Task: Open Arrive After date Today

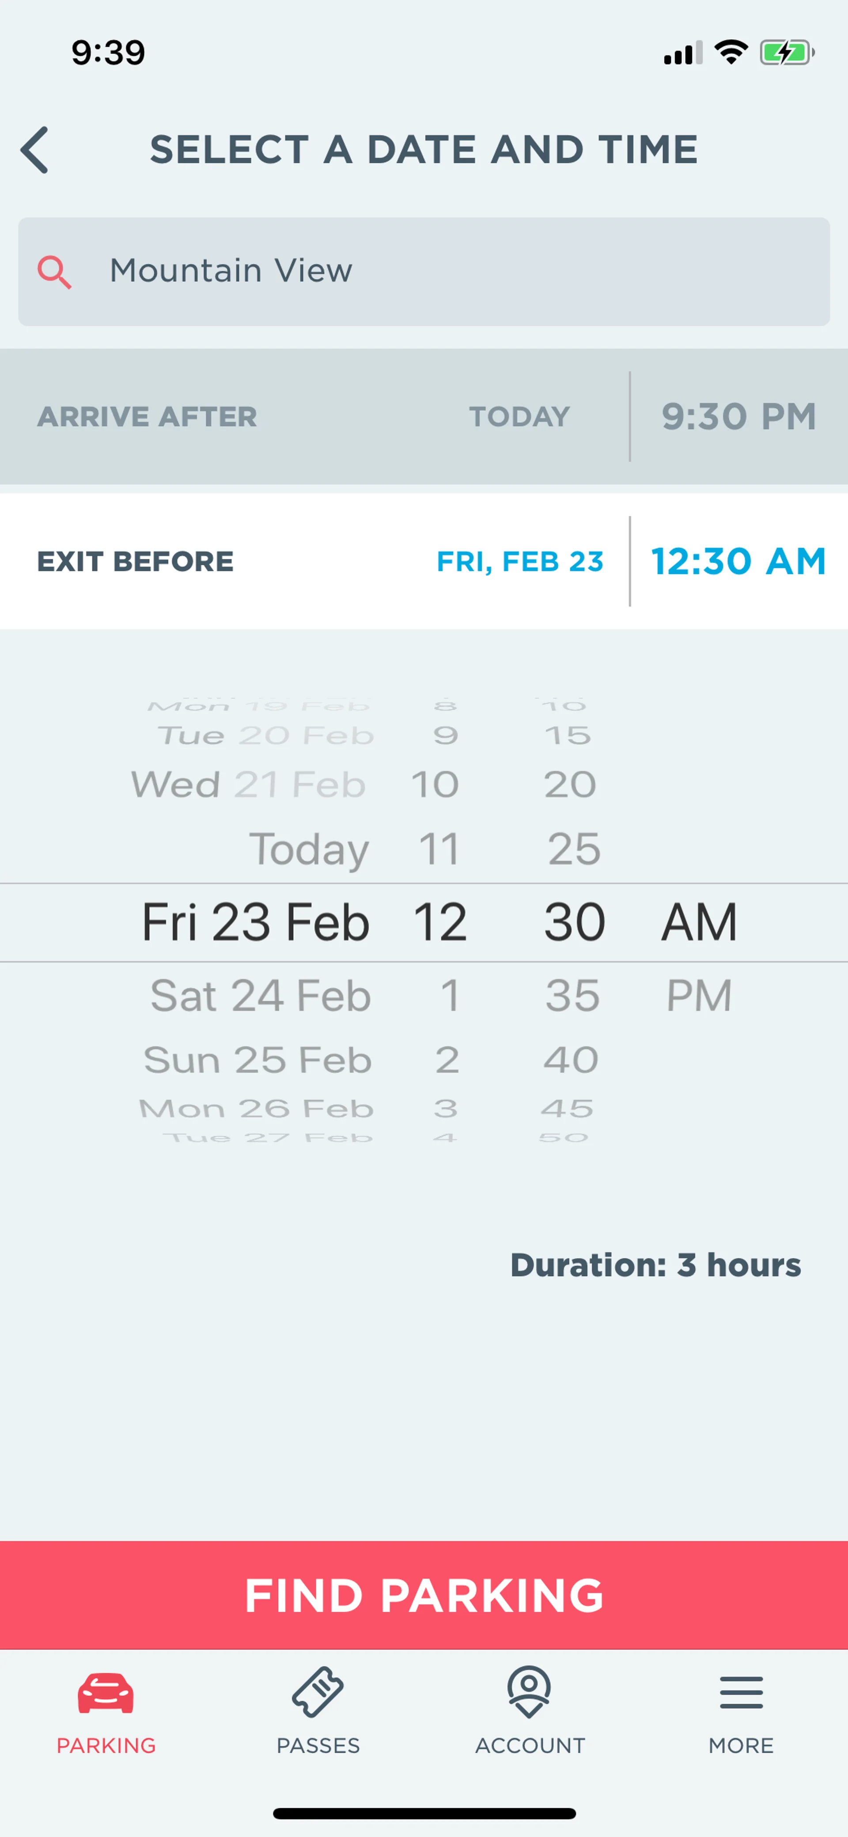Action: [x=519, y=416]
